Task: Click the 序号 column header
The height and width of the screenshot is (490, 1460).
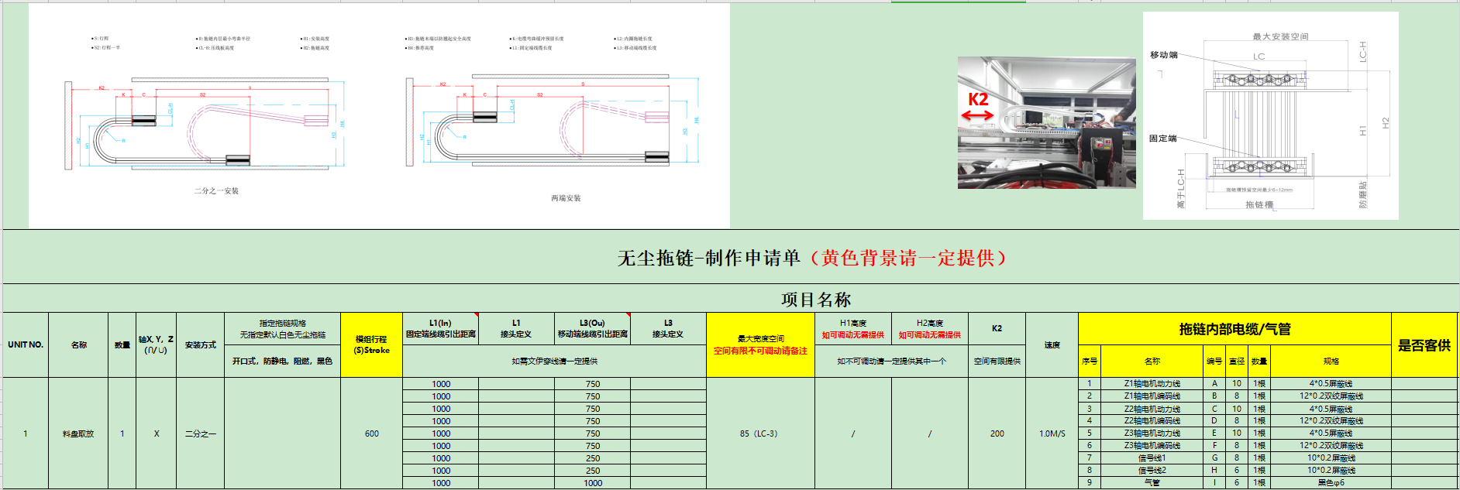Action: point(1089,361)
